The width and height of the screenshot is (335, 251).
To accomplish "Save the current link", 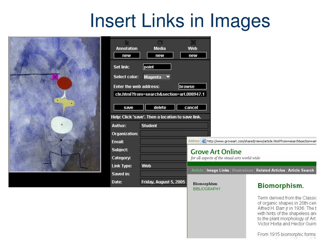I will click(129, 107).
